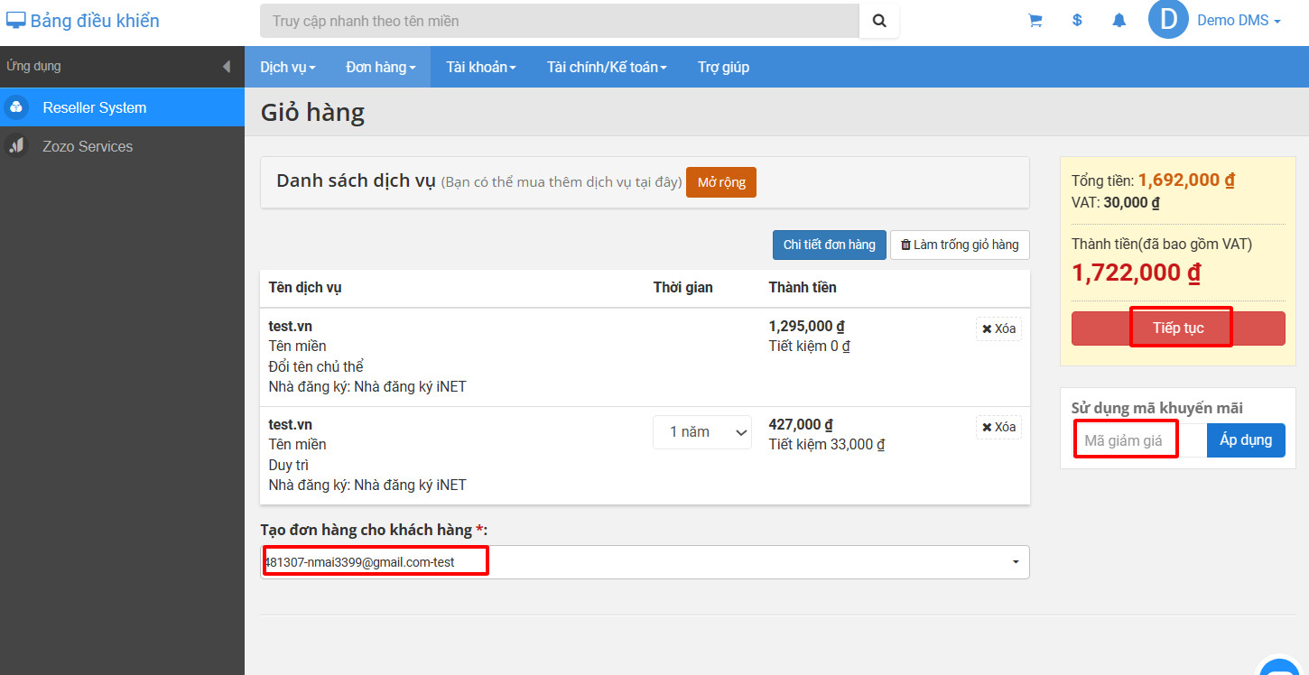Focus the domain quick search field
1309x675 pixels.
coord(560,21)
